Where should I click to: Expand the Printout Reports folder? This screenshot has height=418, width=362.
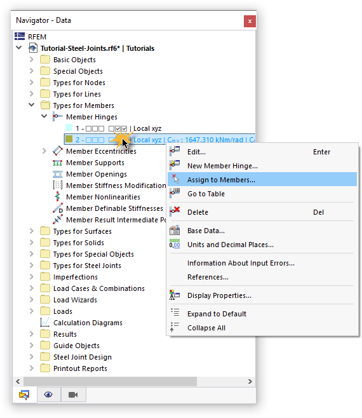tap(32, 368)
